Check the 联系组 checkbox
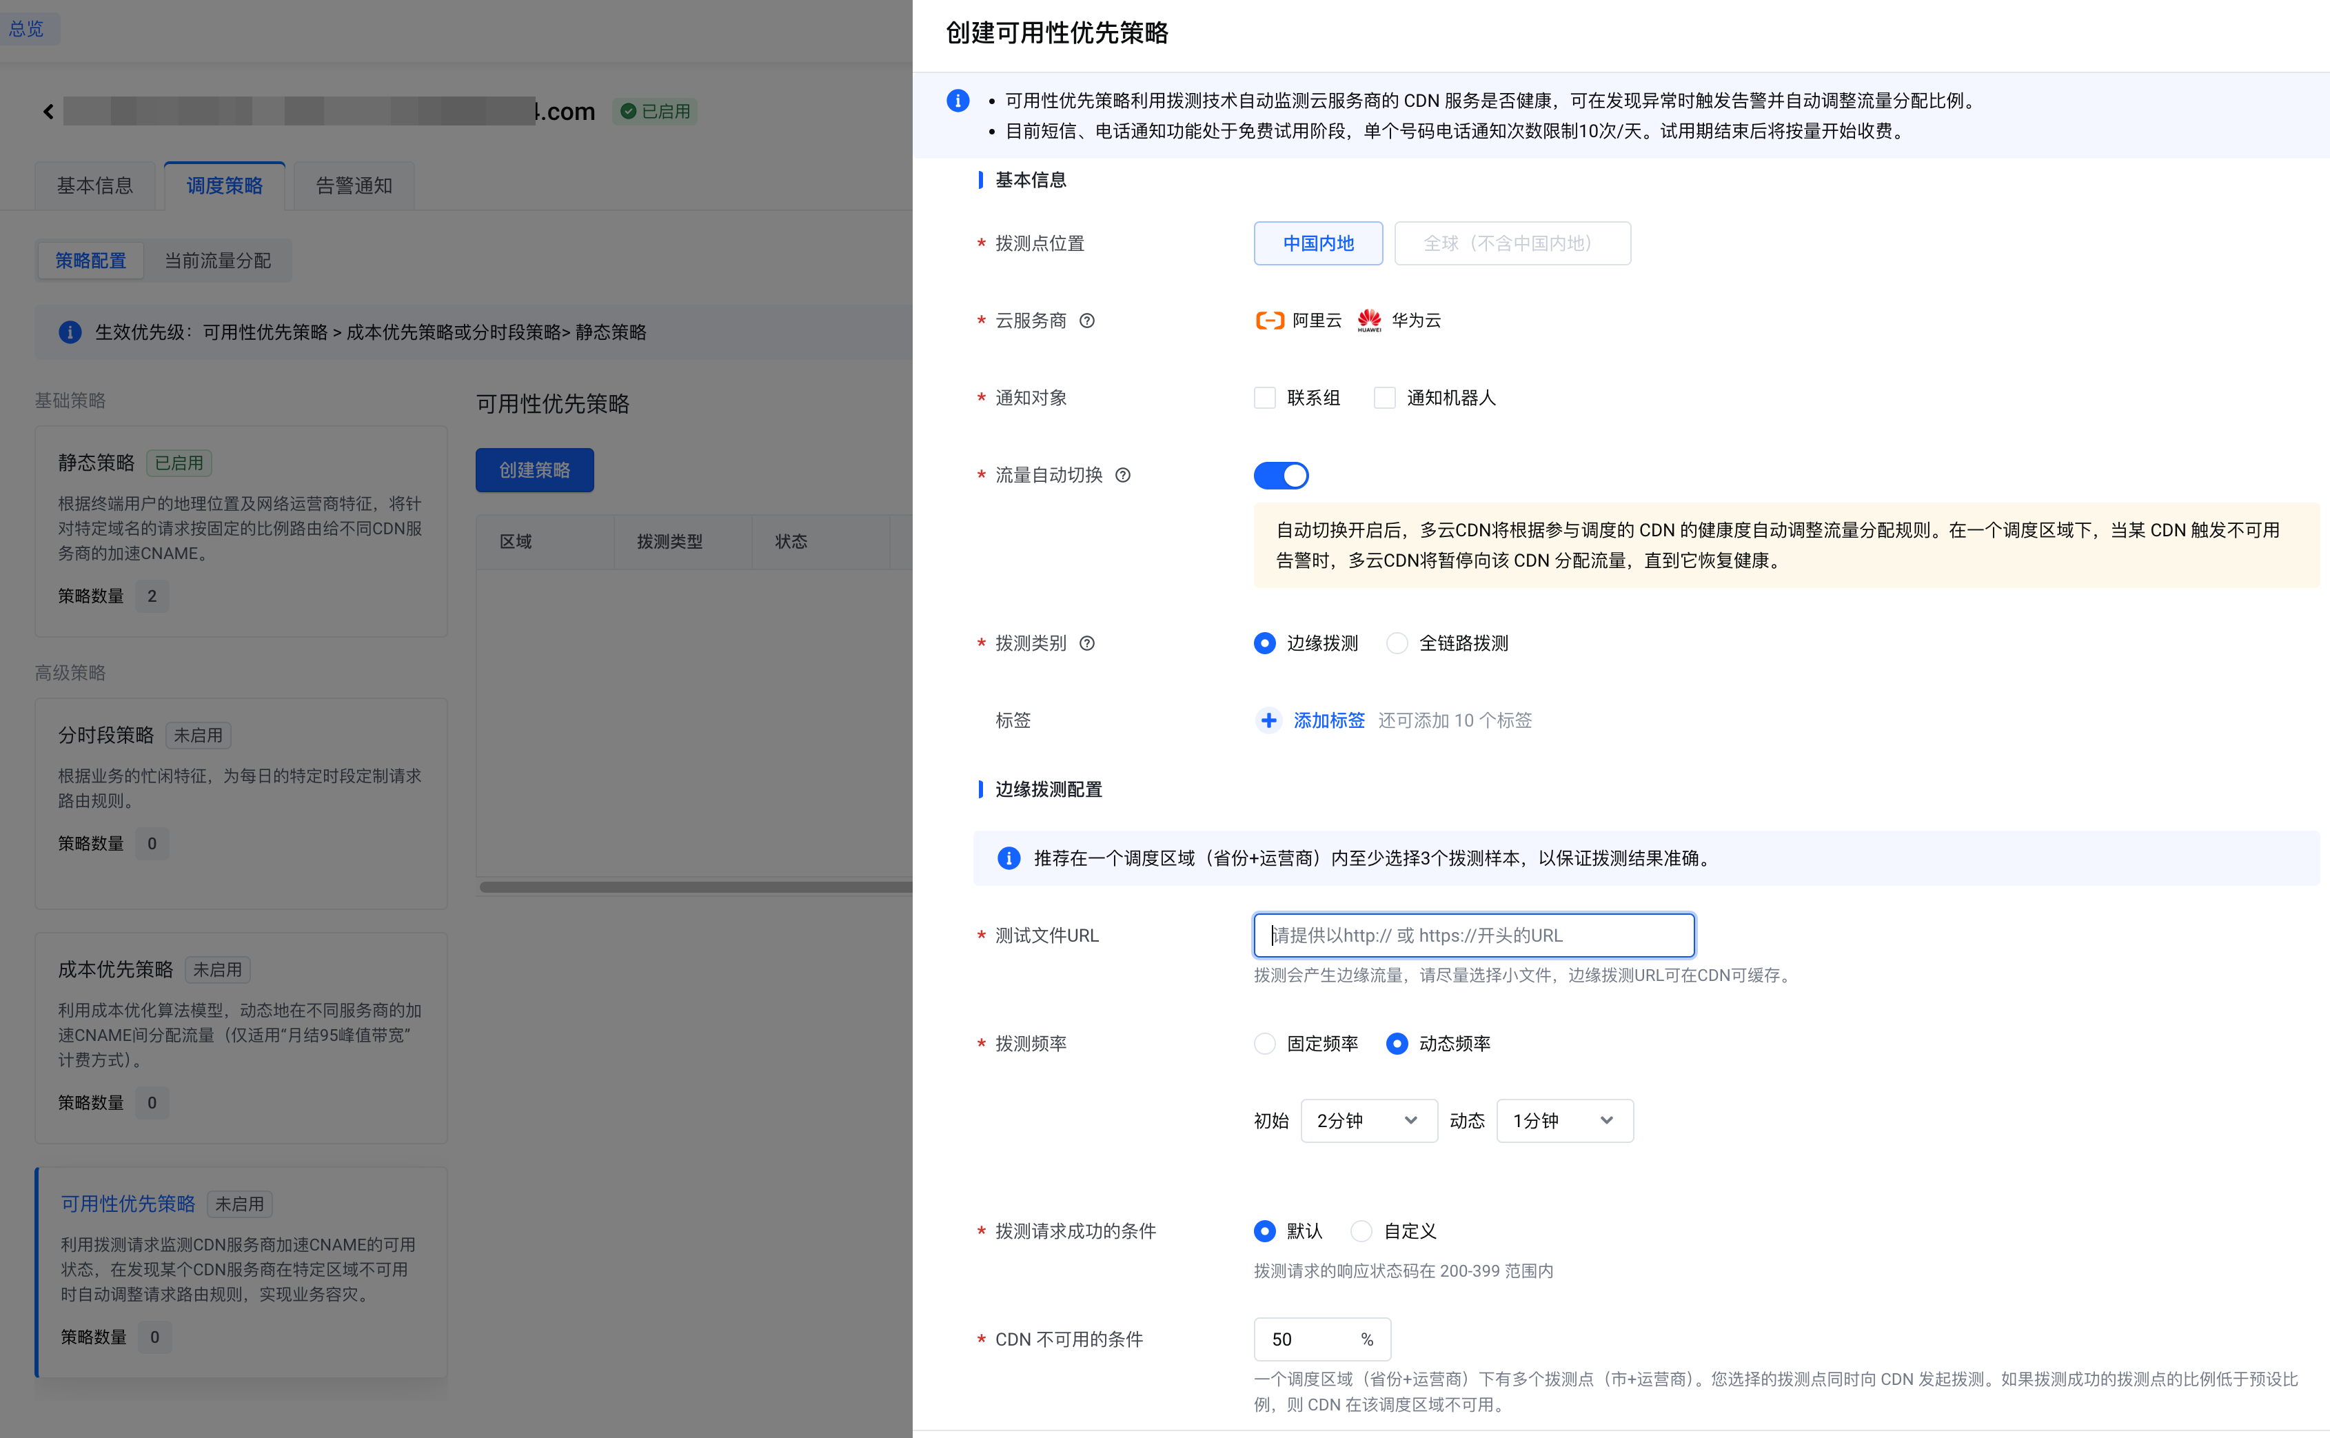 (x=1264, y=398)
